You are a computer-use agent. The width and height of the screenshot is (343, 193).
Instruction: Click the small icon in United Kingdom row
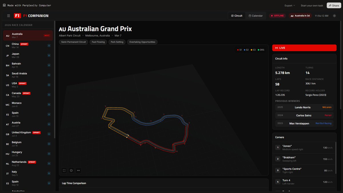[x=49, y=134]
